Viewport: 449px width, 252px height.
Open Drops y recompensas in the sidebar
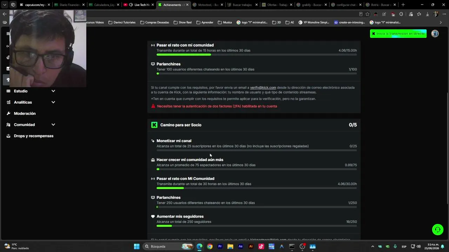point(34,136)
